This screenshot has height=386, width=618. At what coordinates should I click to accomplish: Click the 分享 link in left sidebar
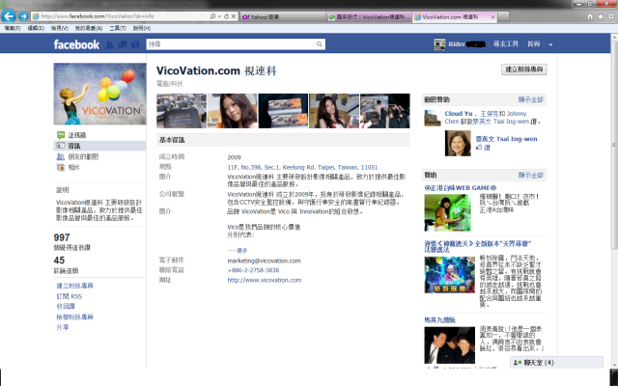pos(62,327)
